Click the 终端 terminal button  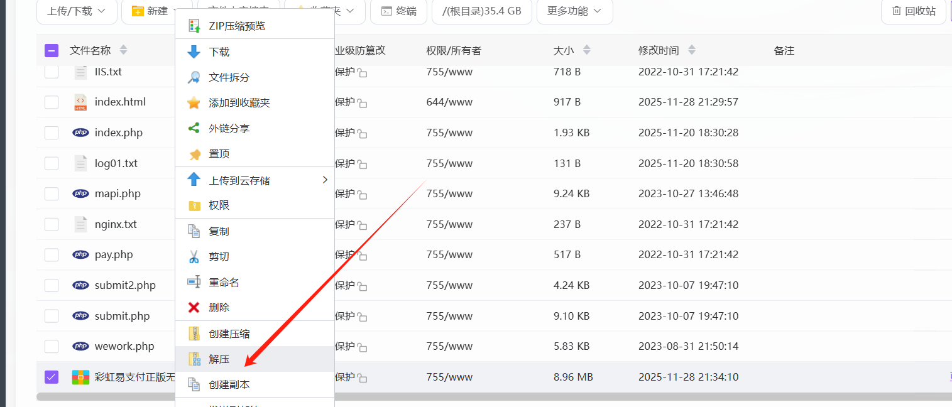[398, 11]
